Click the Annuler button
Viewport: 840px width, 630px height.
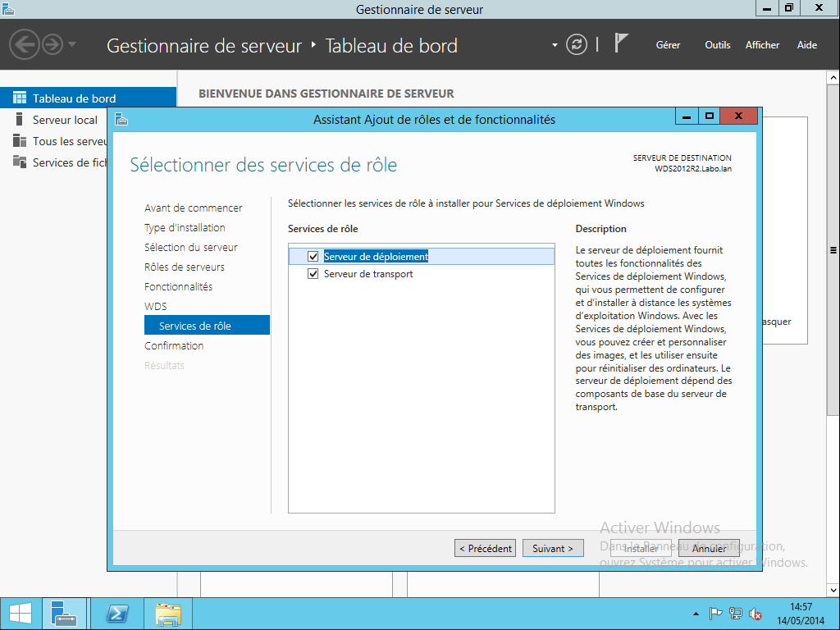pyautogui.click(x=709, y=548)
